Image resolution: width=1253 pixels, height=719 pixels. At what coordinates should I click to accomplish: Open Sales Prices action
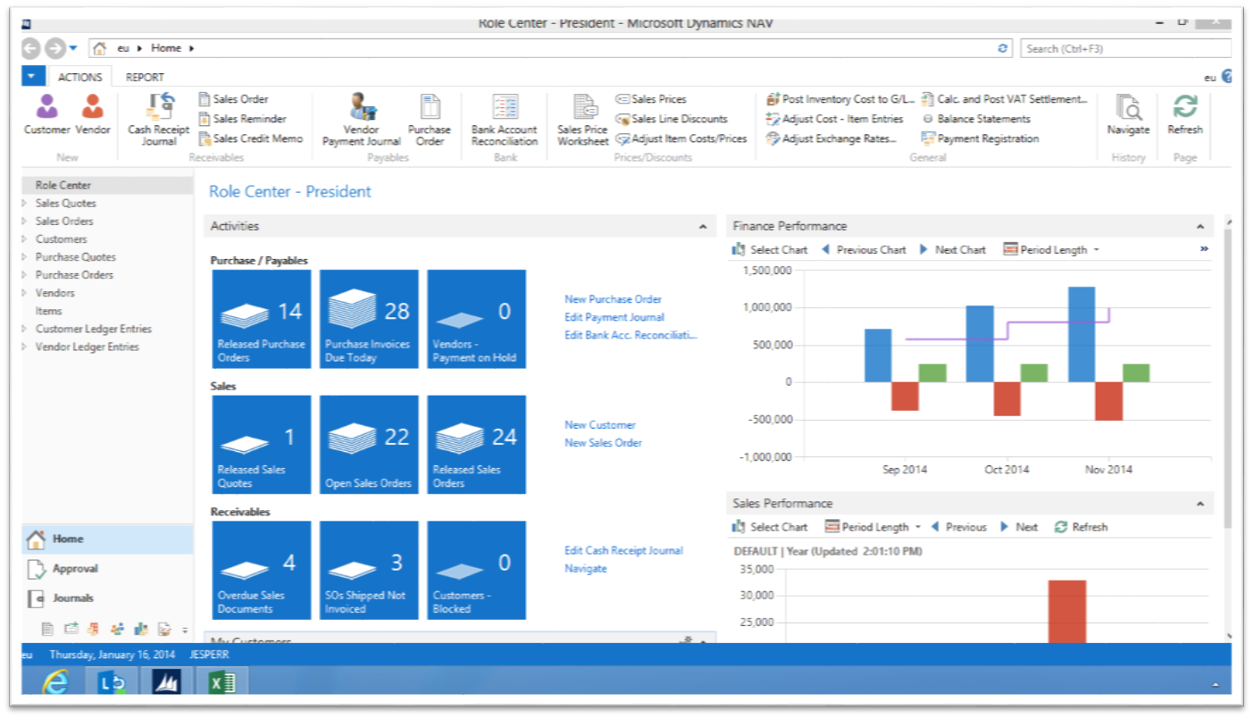pyautogui.click(x=651, y=99)
